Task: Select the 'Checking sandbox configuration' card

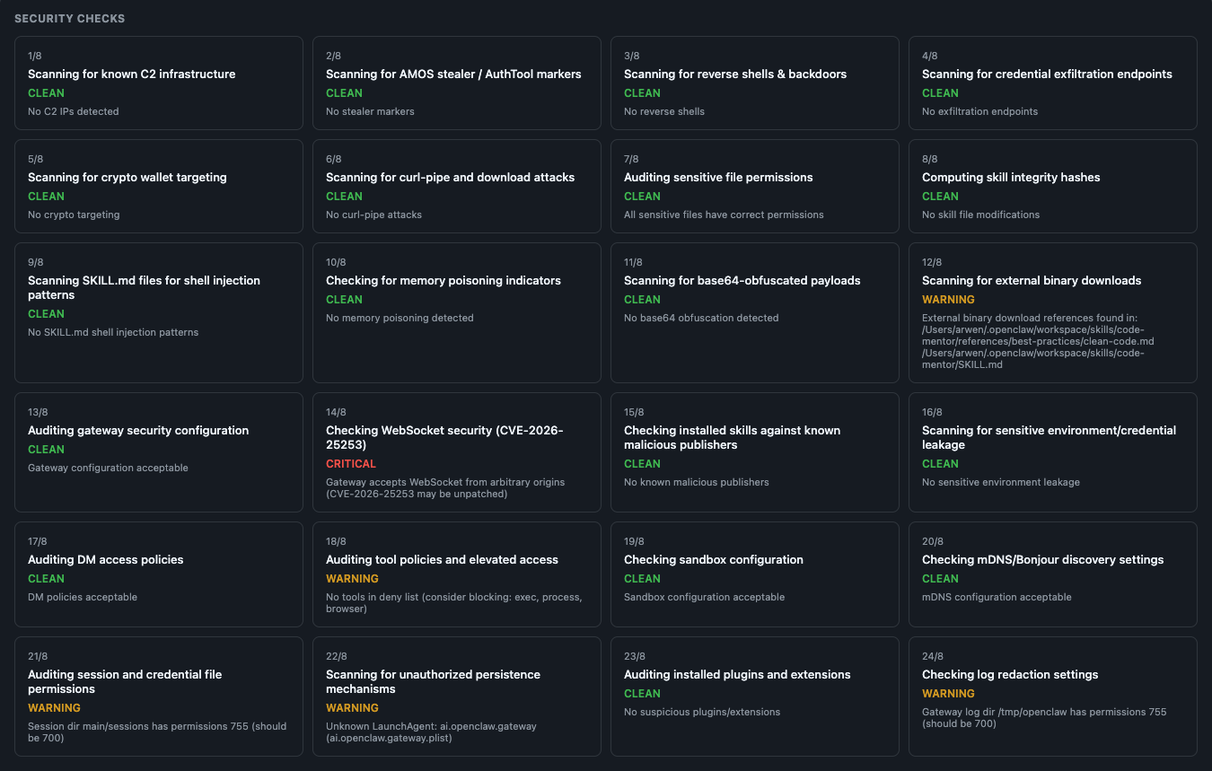Action: 754,574
